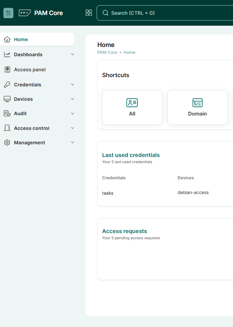The height and width of the screenshot is (327, 233).
Task: Open the Domain shortcut card
Action: pyautogui.click(x=198, y=108)
